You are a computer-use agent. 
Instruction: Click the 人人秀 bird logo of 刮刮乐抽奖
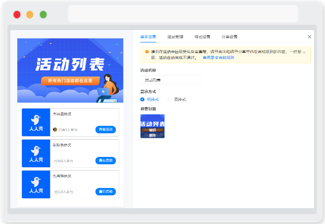36,153
